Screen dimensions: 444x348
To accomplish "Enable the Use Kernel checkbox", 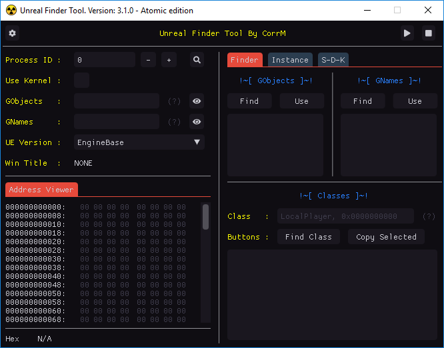I will [81, 81].
